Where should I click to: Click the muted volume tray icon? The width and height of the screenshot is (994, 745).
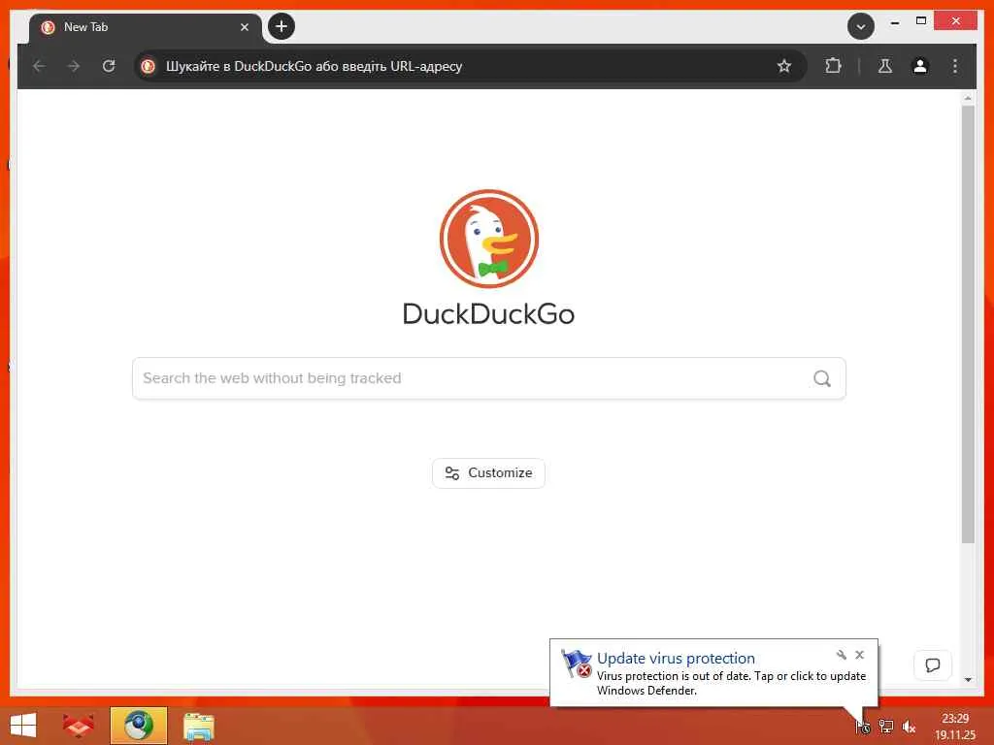point(909,727)
